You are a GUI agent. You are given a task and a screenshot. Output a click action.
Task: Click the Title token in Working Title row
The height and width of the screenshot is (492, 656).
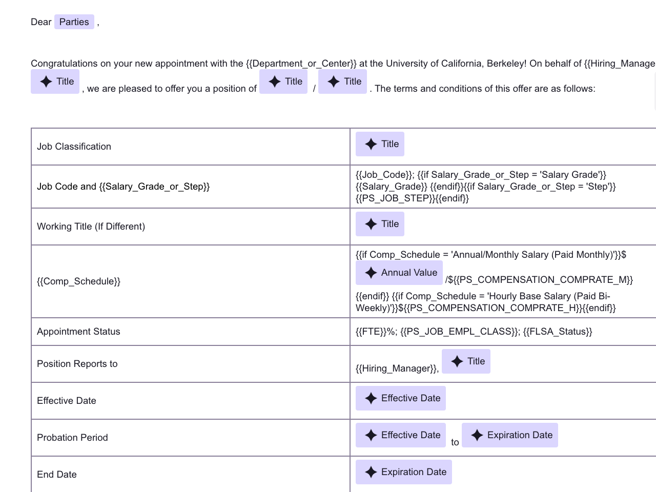click(x=380, y=224)
